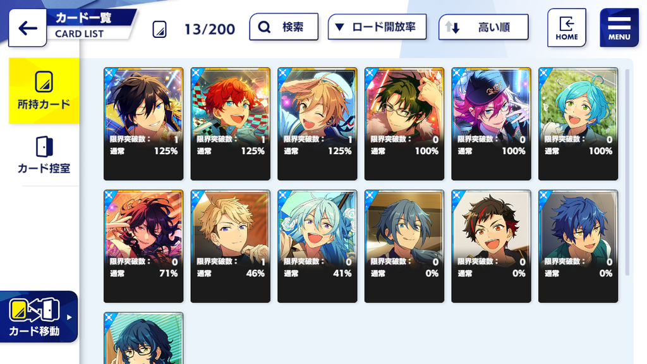
Task: Open the card showing 71% unlock rate
Action: click(x=143, y=246)
